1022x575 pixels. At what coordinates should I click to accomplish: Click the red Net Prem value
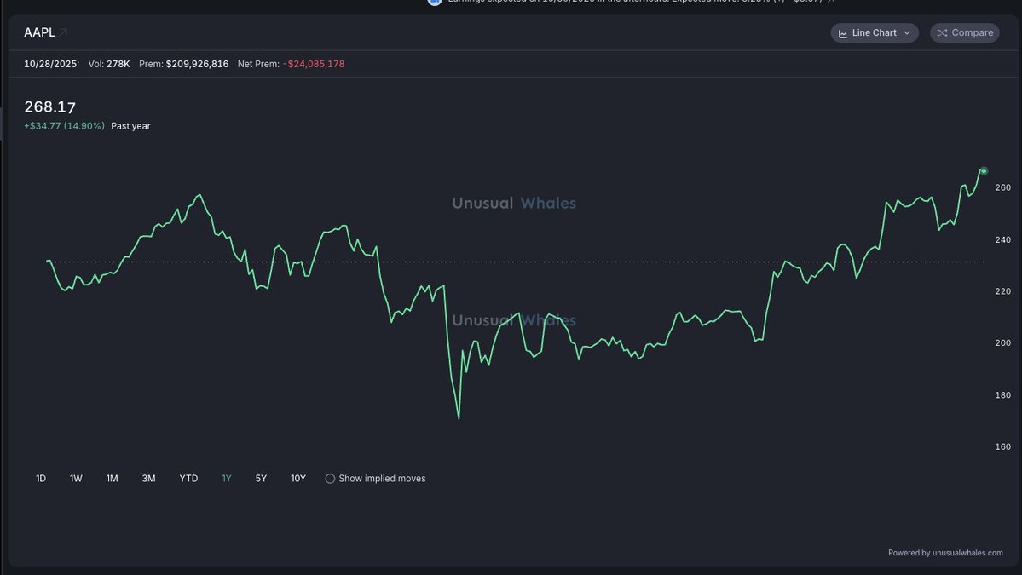[314, 64]
